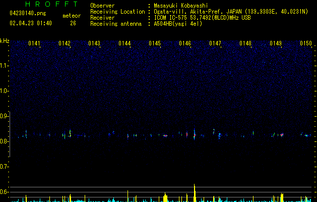317x202 pixels.
Task: Click the Receiver field label
Action: coord(102,18)
